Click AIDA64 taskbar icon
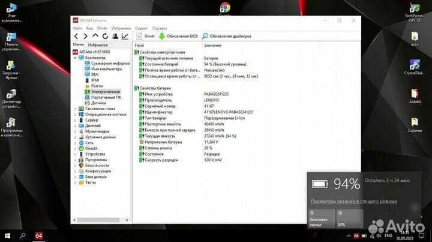Image resolution: width=432 pixels, height=242 pixels. pyautogui.click(x=39, y=235)
